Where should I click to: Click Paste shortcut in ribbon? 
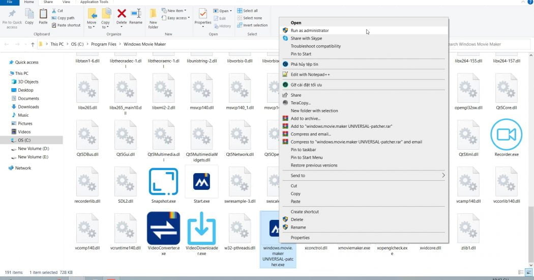pyautogui.click(x=66, y=25)
